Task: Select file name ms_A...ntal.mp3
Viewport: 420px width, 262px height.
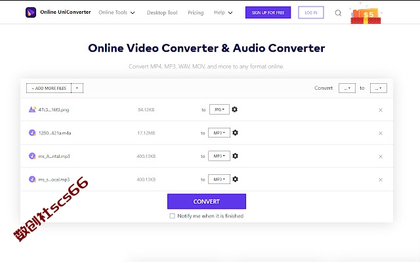Action: click(x=54, y=156)
